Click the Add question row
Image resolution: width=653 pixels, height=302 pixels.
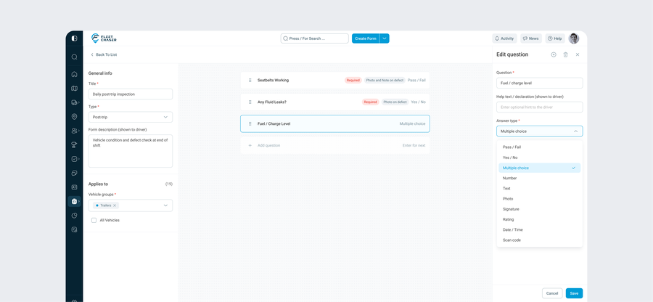(x=335, y=145)
